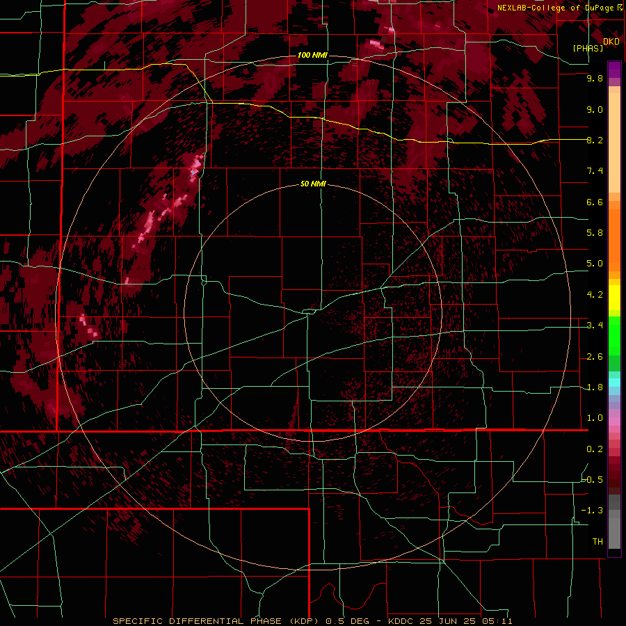
Task: Click the 3.4 scale value
Action: 595,326
